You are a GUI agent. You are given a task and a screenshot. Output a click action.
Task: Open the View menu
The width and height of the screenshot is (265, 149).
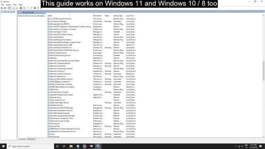pos(15,5)
